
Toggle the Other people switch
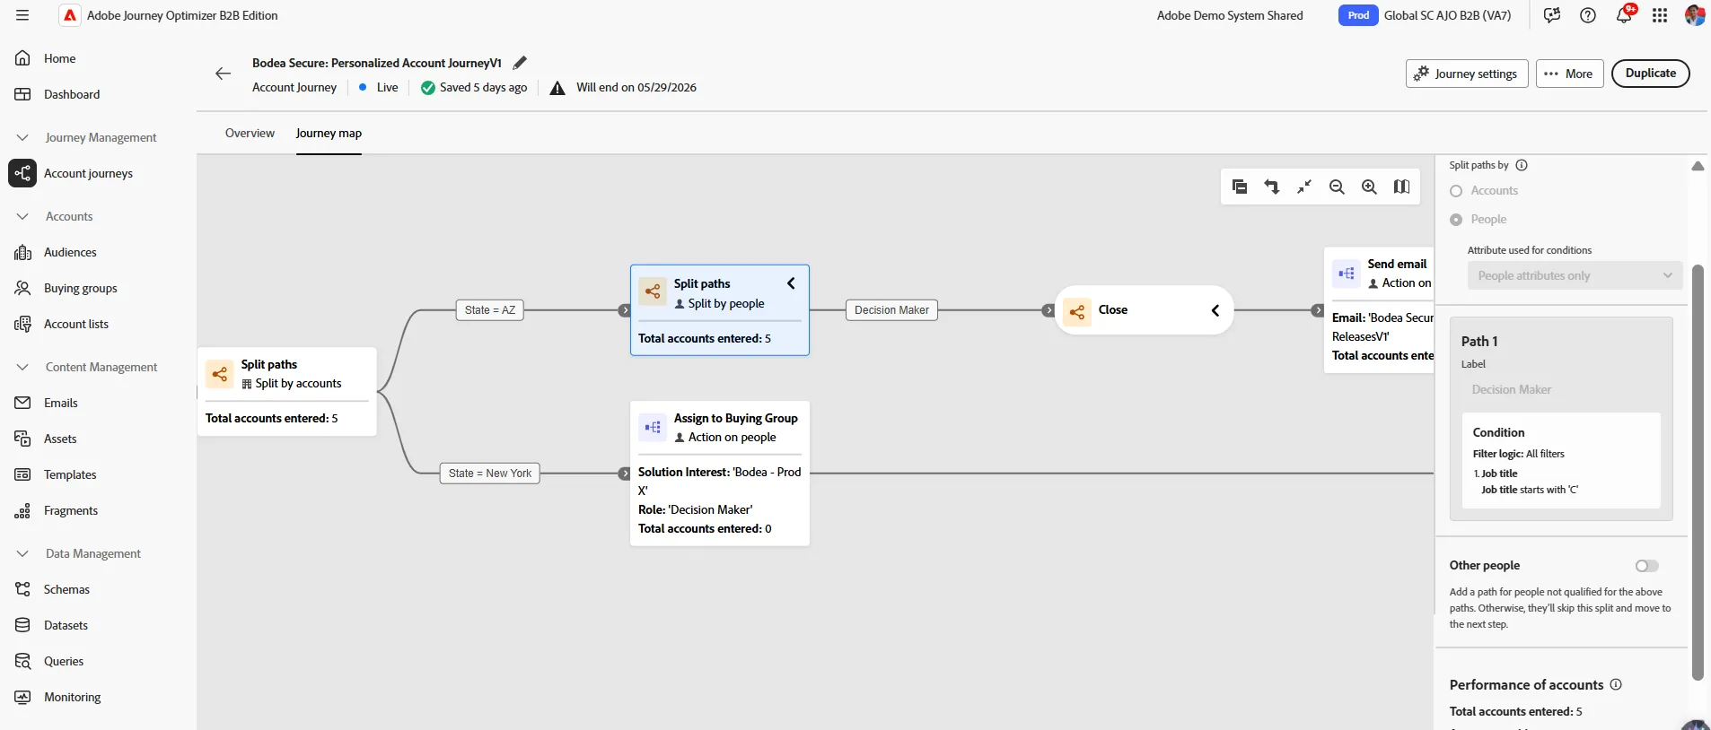[1647, 566]
